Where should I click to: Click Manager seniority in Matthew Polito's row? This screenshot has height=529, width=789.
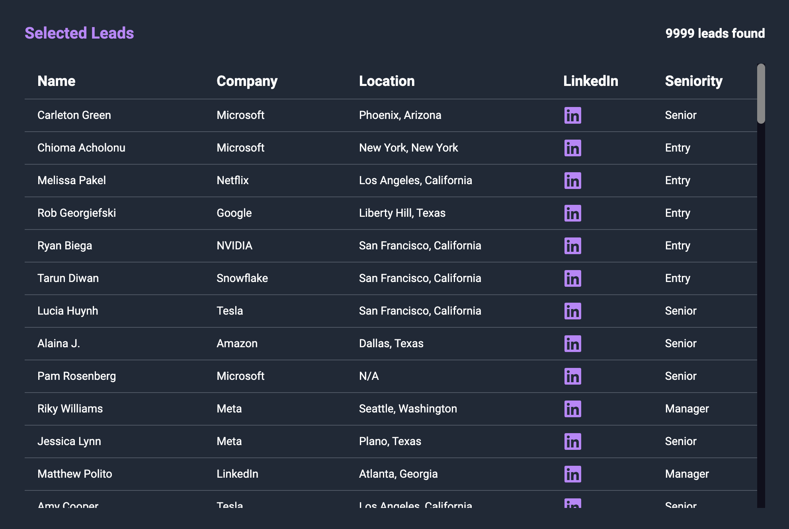tap(687, 474)
